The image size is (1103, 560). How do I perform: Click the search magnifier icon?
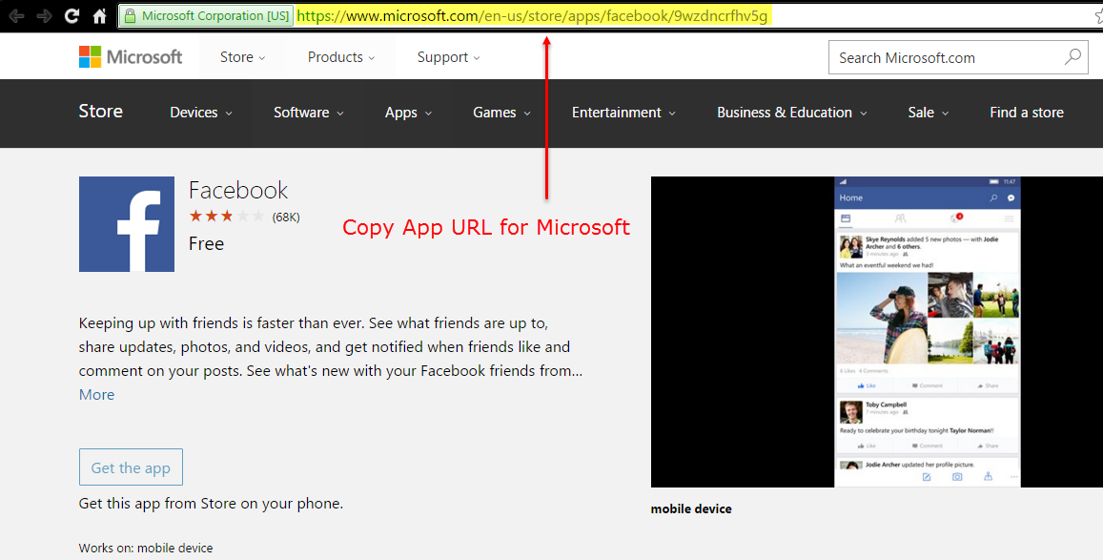point(1072,57)
